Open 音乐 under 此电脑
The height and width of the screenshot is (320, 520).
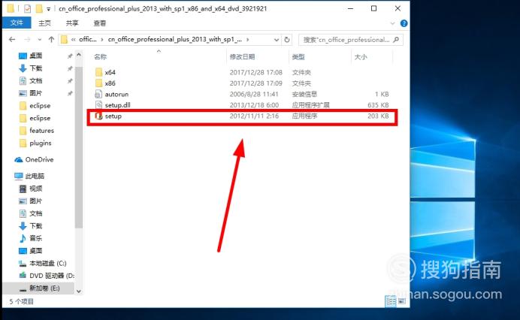click(x=35, y=238)
